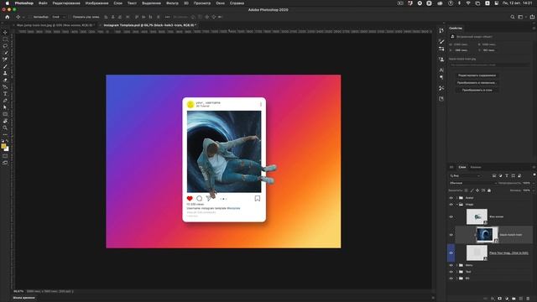The height and width of the screenshot is (302, 537).
Task: Select the Rectangle shape tool
Action: (x=5, y=114)
